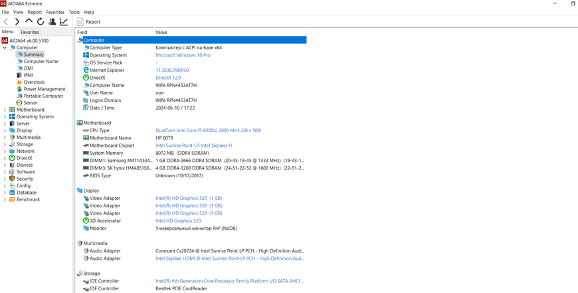Image resolution: width=578 pixels, height=293 pixels.
Task: Open the DMI tree item
Action: [29, 68]
